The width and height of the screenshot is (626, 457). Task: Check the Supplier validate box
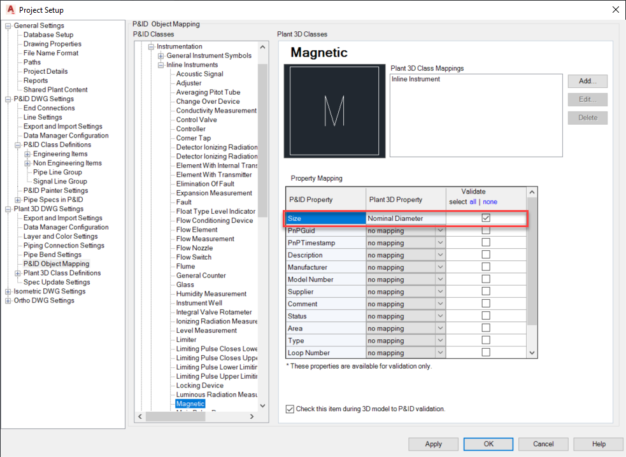click(486, 292)
